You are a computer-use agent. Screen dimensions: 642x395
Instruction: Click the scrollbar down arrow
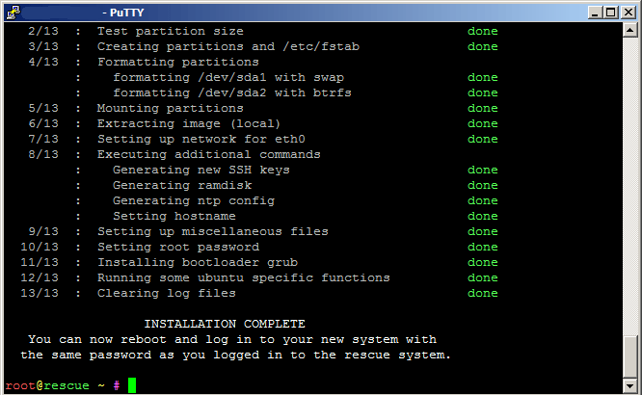pyautogui.click(x=629, y=385)
